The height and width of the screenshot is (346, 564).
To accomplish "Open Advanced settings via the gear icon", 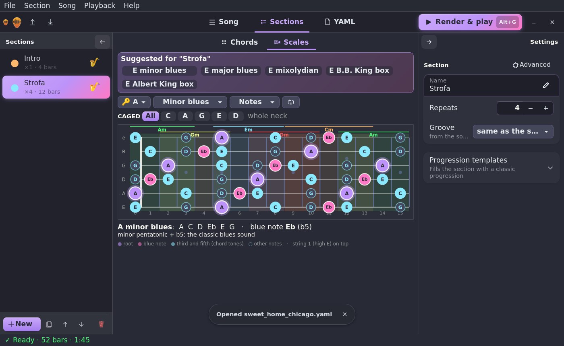I will [531, 65].
